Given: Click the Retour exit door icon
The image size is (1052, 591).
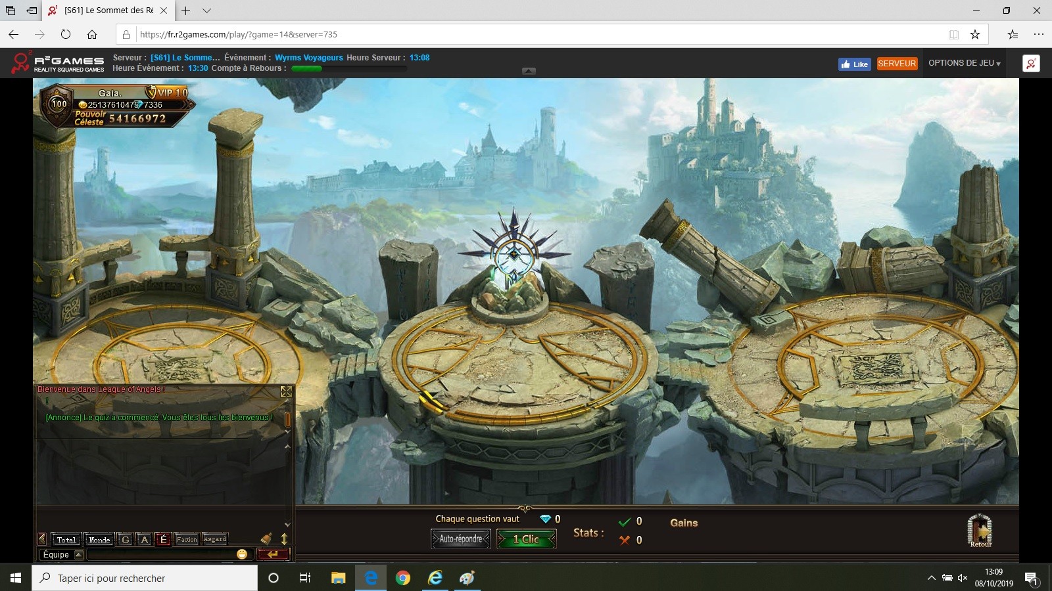Looking at the screenshot, I should (980, 529).
